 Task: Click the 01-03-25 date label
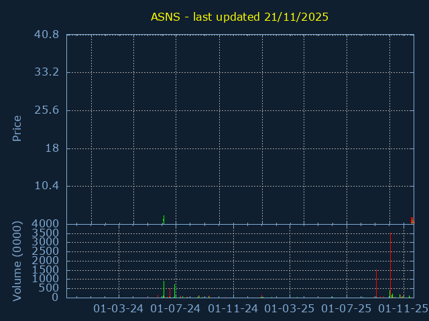(290, 308)
